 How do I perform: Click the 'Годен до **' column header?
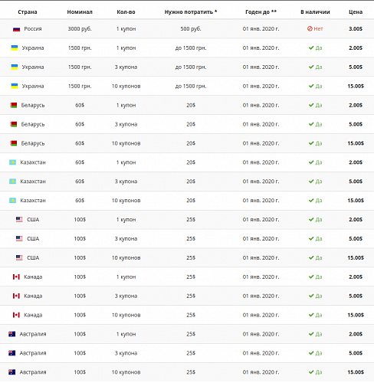(x=261, y=12)
